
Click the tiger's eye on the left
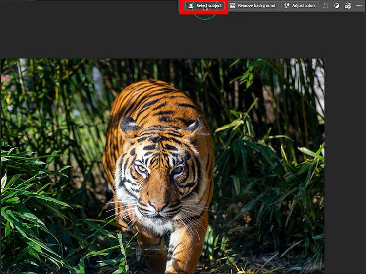142,168
